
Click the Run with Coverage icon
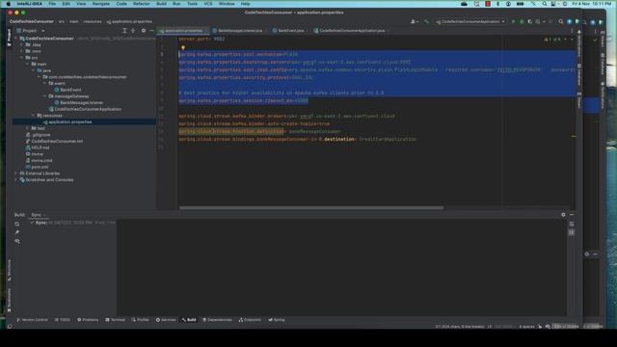pyautogui.click(x=529, y=21)
